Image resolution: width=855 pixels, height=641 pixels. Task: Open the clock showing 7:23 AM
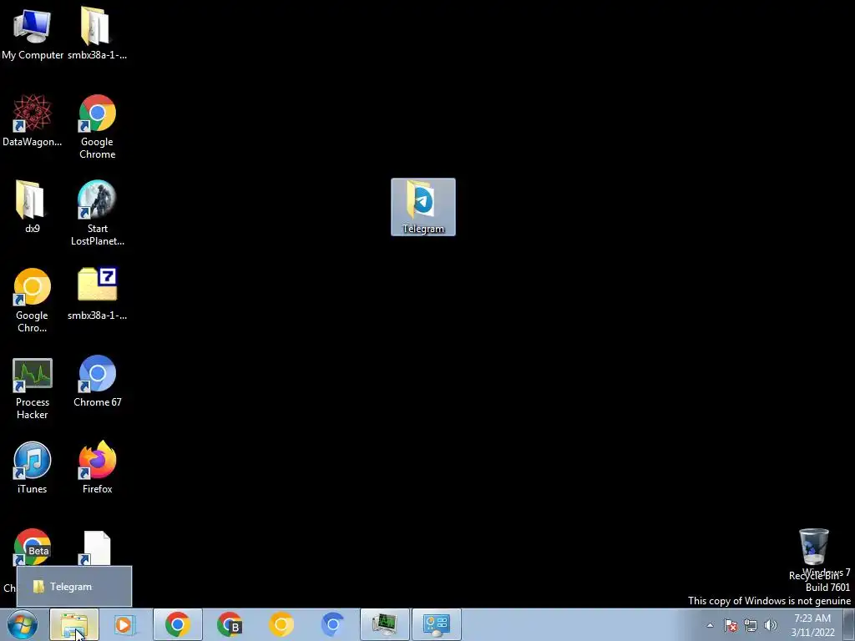click(812, 624)
